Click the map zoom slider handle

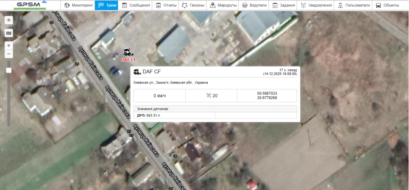tap(9, 70)
